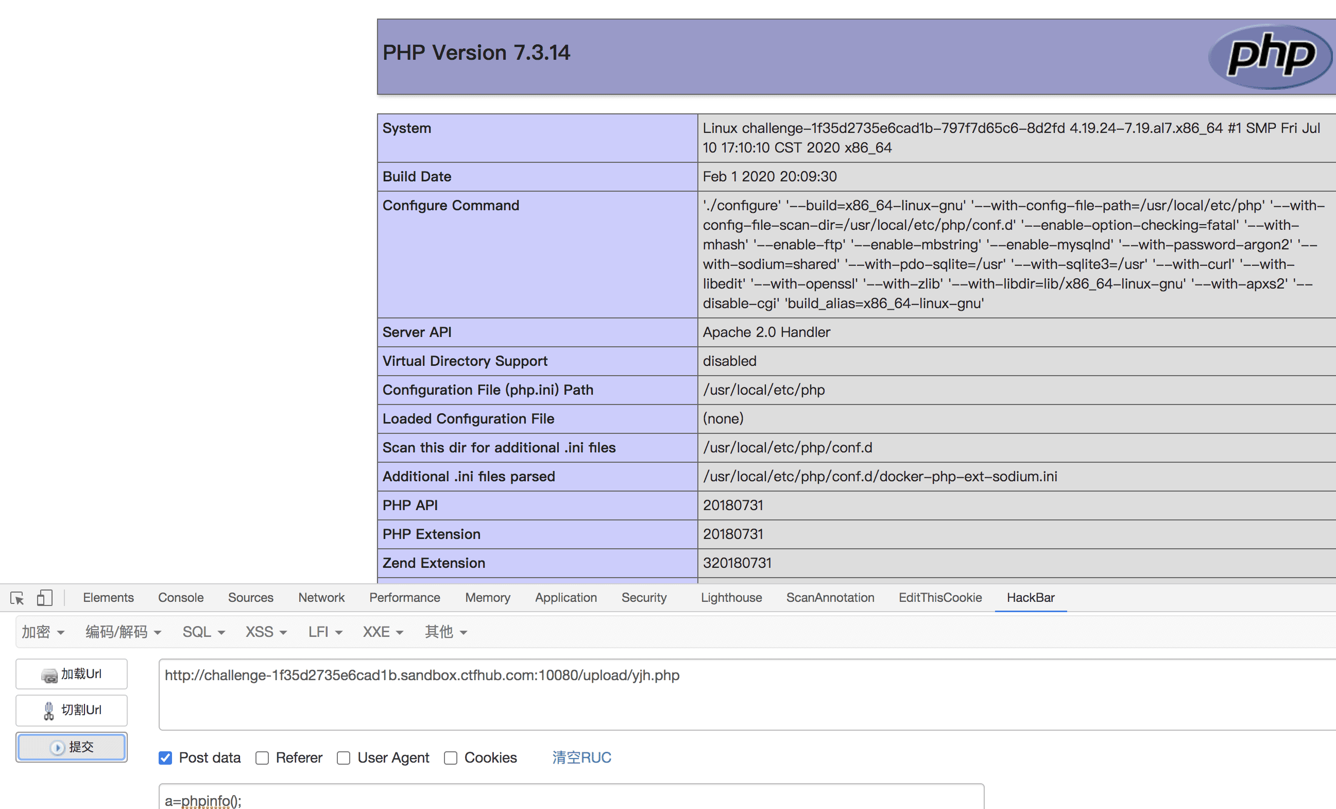Enable the Cookies checkbox
This screenshot has height=809, width=1336.
tap(451, 758)
